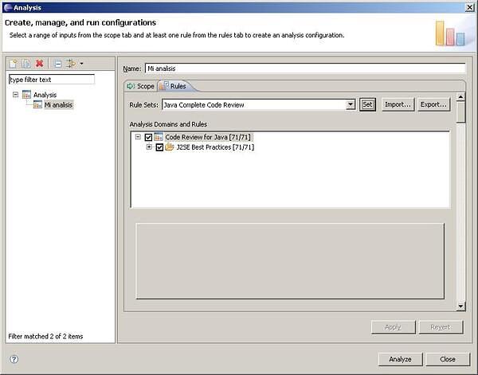Click the filter configurations icon
This screenshot has width=478, height=375.
pyautogui.click(x=70, y=64)
